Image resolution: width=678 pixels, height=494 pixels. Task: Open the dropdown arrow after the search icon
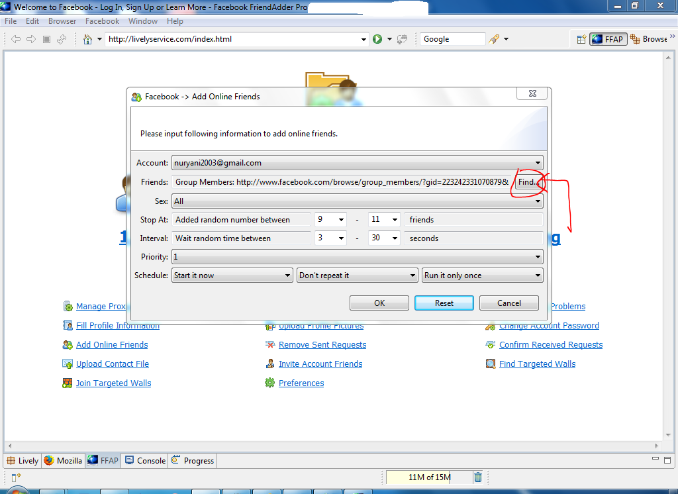coord(506,39)
